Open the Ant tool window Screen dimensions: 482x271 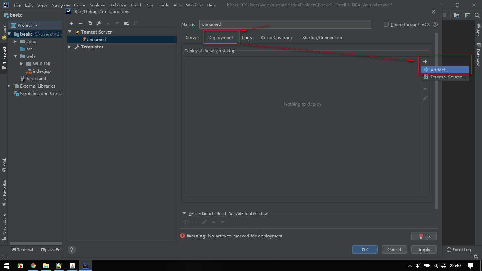(478, 30)
